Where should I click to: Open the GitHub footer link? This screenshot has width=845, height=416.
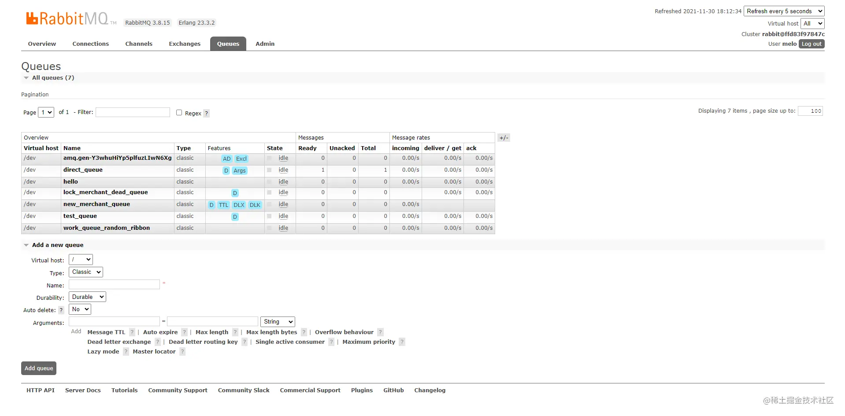coord(393,390)
